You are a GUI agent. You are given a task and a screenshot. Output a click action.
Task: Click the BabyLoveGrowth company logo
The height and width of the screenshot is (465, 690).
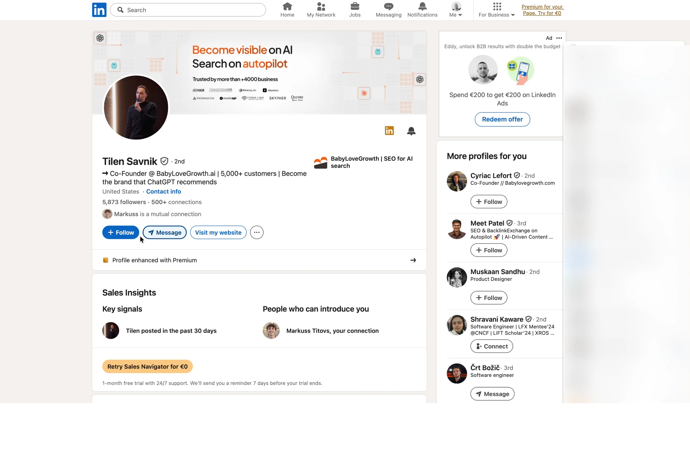pyautogui.click(x=320, y=162)
